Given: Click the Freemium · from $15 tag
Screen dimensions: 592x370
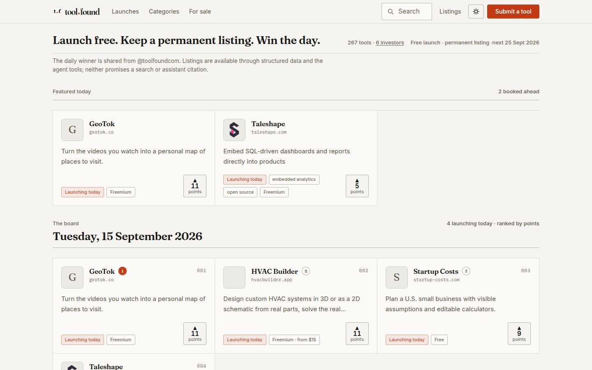Looking at the screenshot, I should tap(294, 340).
